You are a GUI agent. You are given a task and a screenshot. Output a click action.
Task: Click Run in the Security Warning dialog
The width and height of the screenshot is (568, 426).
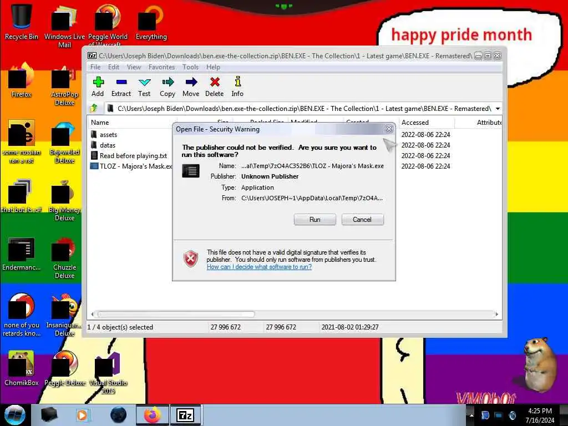pyautogui.click(x=315, y=220)
